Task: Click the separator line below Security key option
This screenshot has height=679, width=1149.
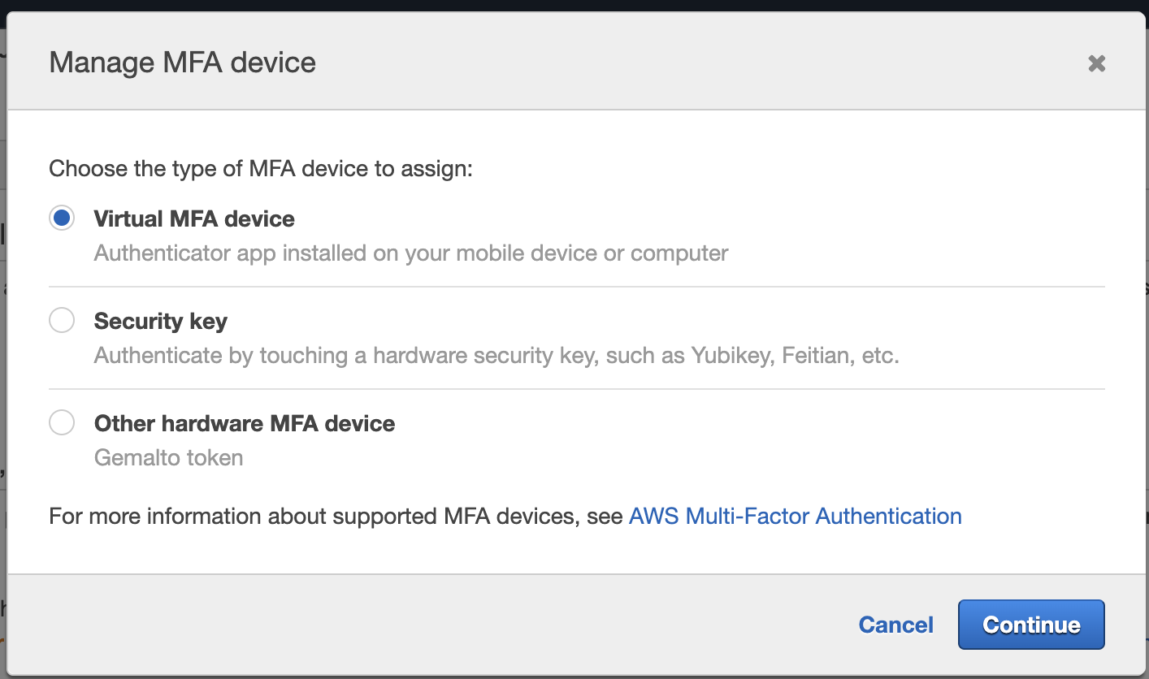Action: [x=577, y=389]
